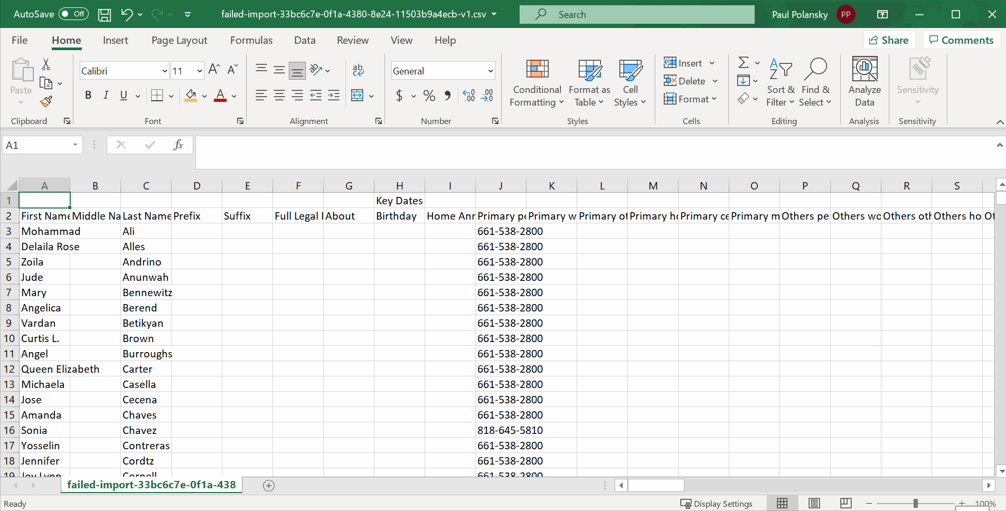Click the Wrap Text icon
This screenshot has width=1006, height=511.
click(358, 70)
